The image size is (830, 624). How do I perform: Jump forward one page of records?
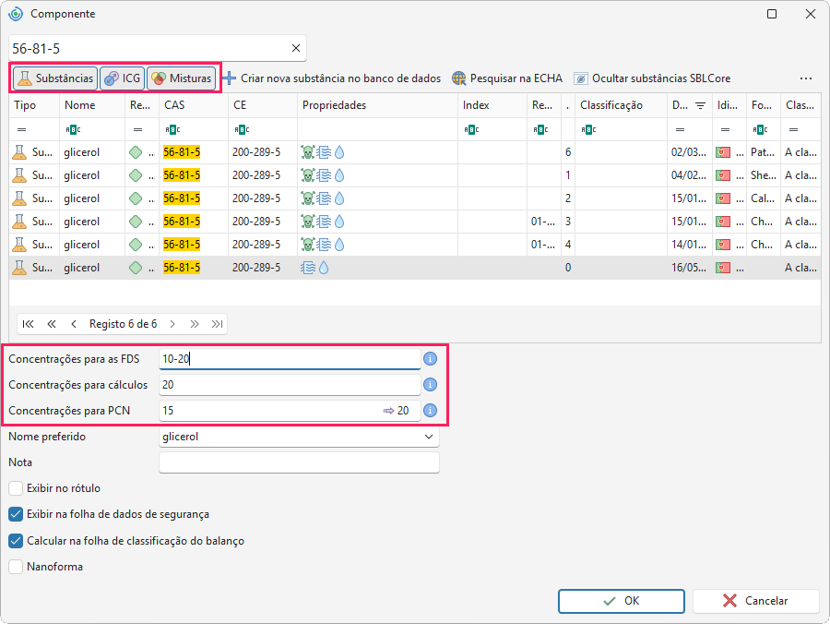point(195,324)
